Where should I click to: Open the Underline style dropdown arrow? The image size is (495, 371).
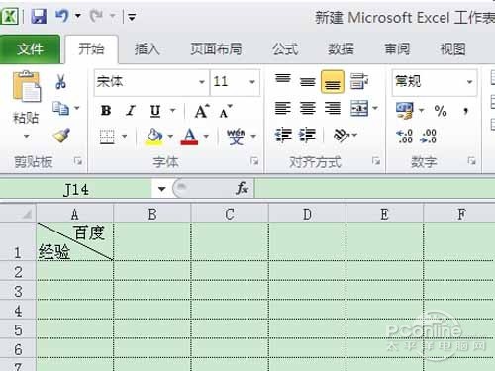(172, 111)
